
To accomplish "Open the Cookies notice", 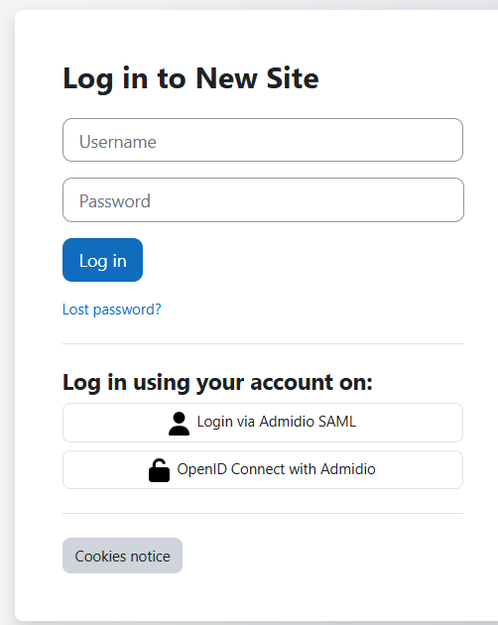I will pyautogui.click(x=122, y=556).
